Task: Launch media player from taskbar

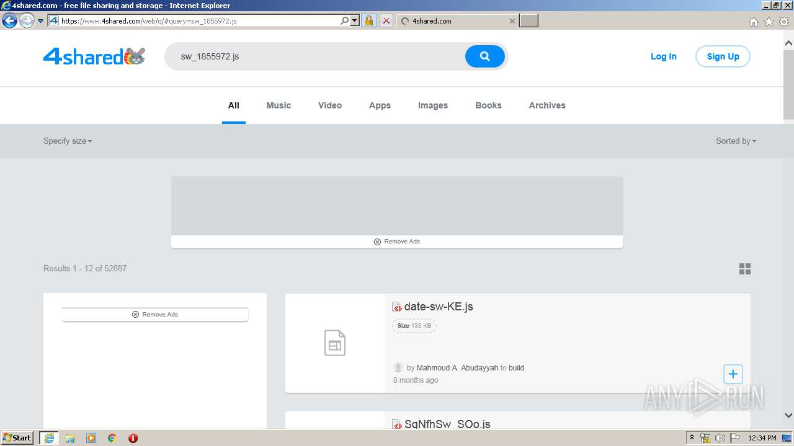Action: 91,438
